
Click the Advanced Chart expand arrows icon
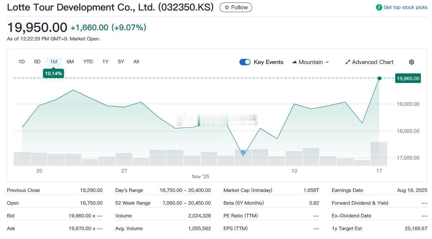click(x=348, y=62)
